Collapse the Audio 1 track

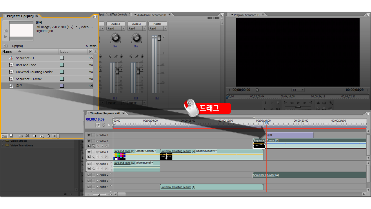pyautogui.click(x=97, y=164)
